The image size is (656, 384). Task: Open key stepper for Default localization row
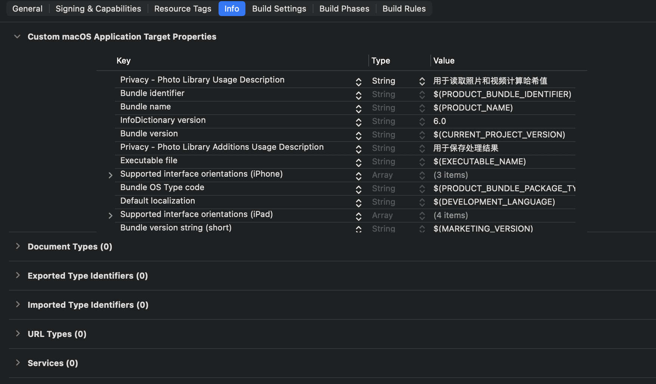coord(359,202)
